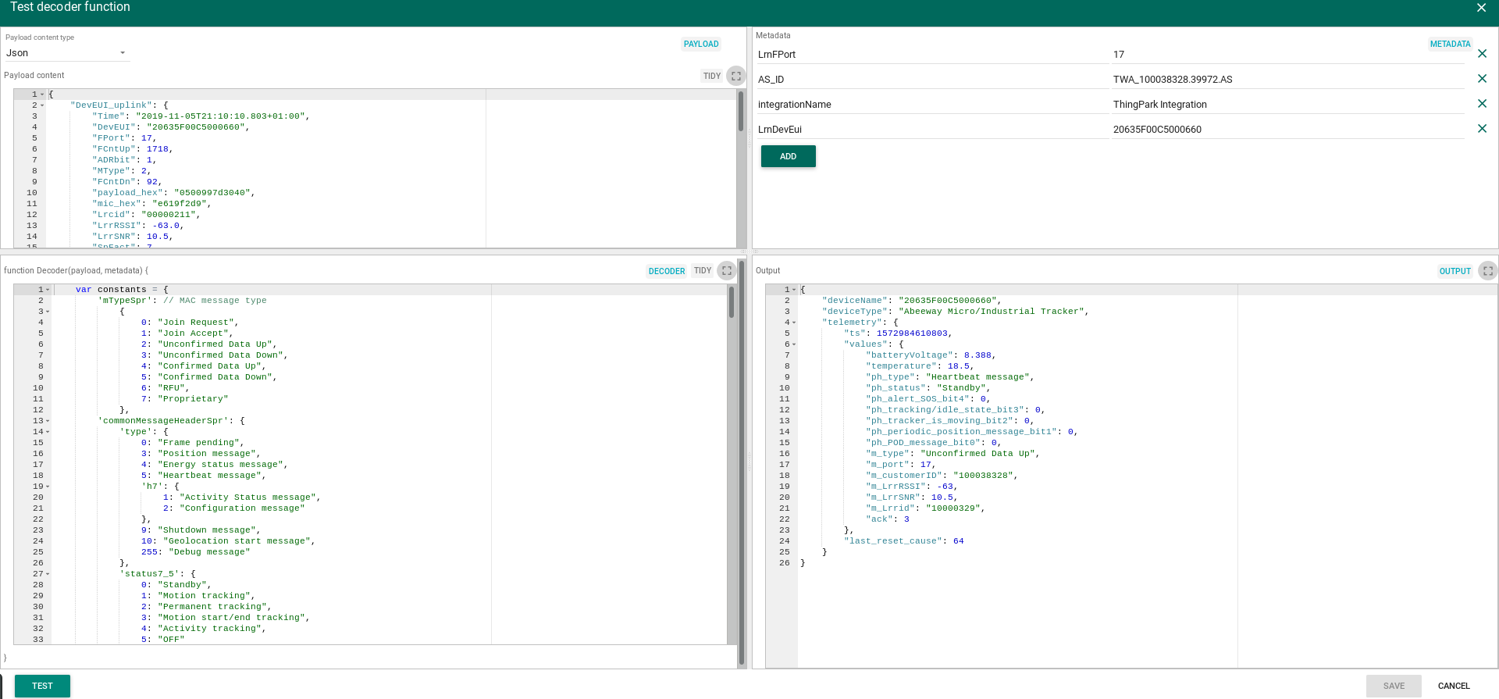Collapse payload line 1 fold arrow
Screen dimensions: 1499x699
point(42,95)
